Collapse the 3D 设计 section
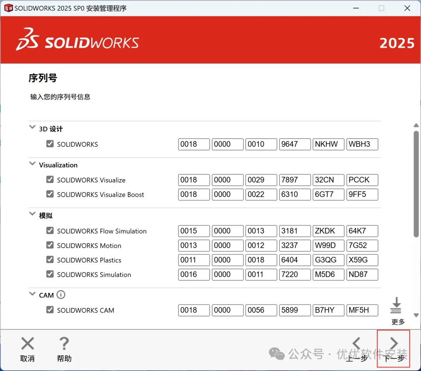The height and width of the screenshot is (371, 421). tap(32, 127)
